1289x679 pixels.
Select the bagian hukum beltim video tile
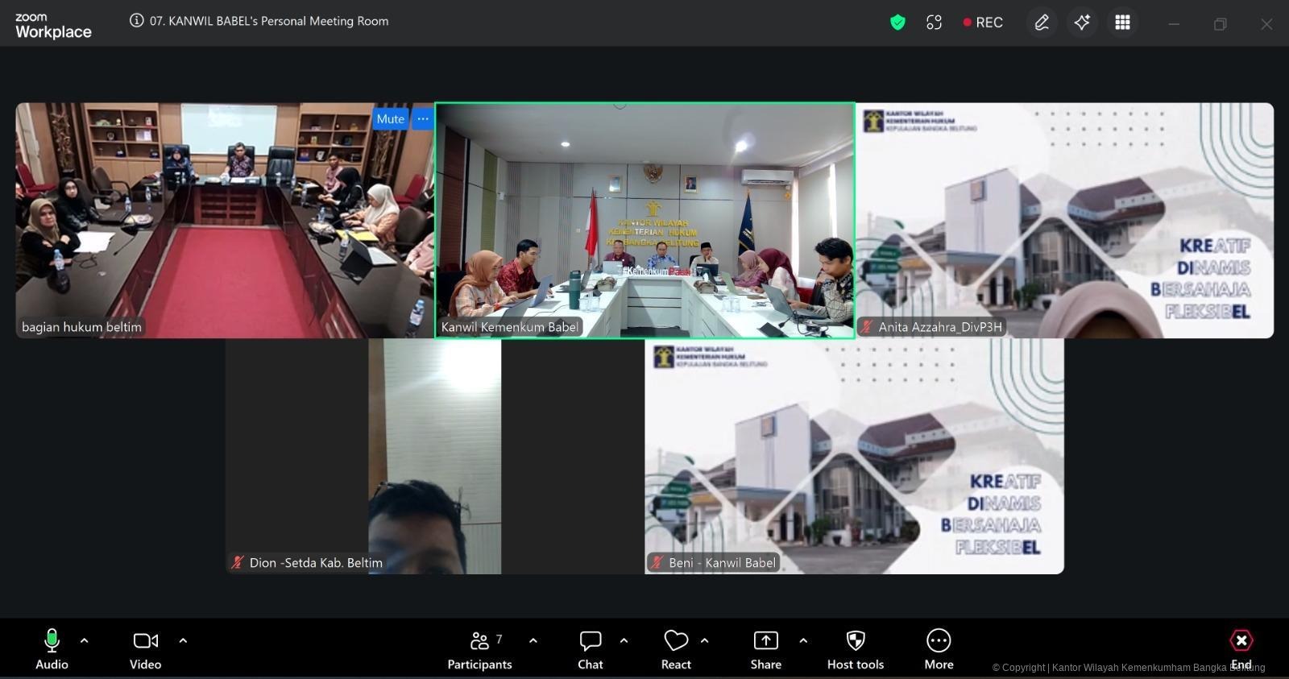coord(225,220)
